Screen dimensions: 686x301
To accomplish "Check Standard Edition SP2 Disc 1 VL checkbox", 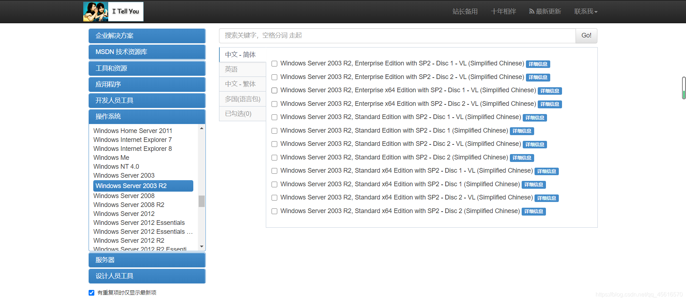I will point(274,117).
